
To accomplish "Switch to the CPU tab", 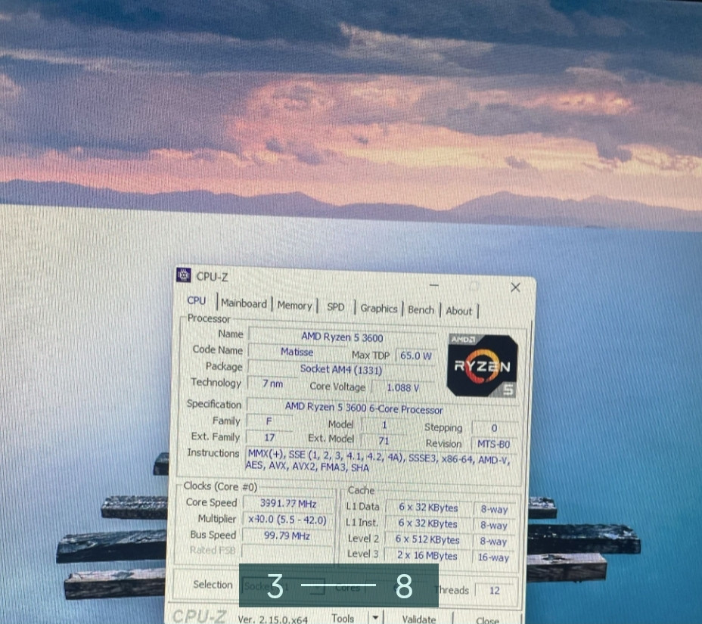I will [196, 301].
